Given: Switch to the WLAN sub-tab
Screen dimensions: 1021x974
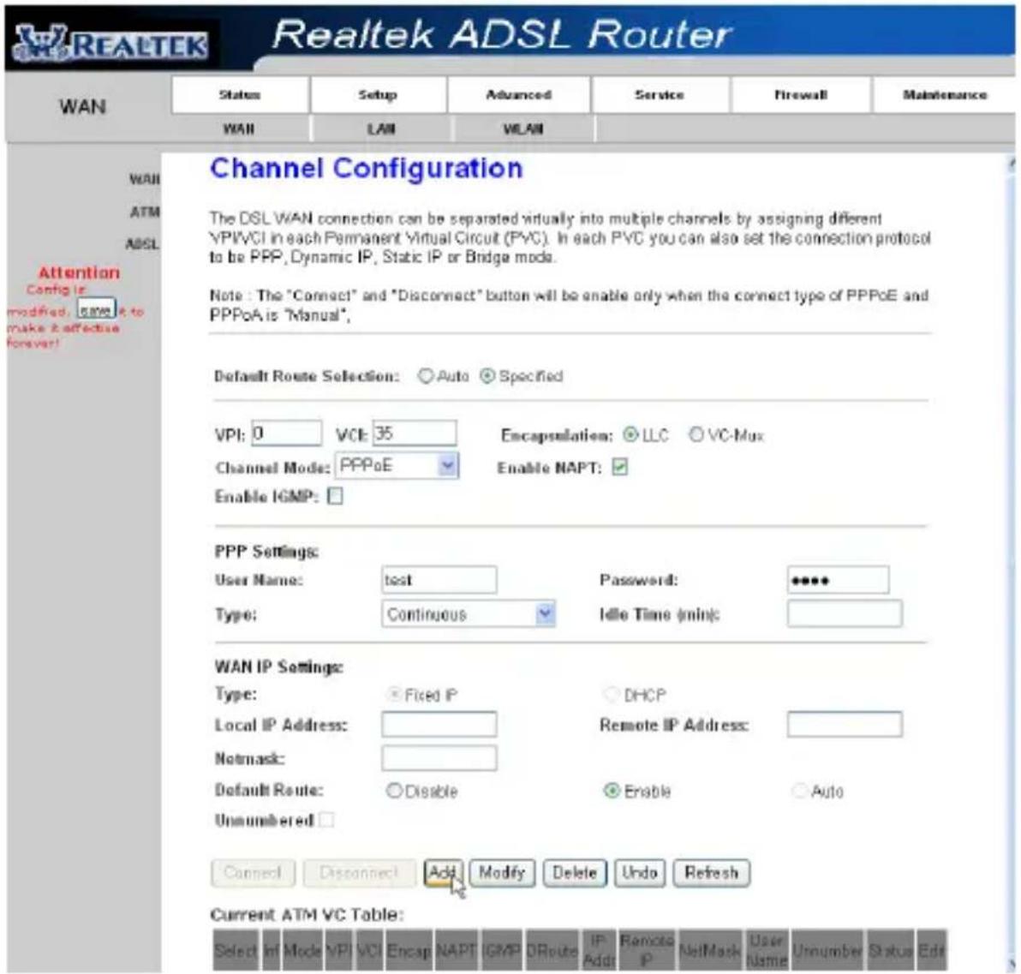Looking at the screenshot, I should pyautogui.click(x=522, y=128).
